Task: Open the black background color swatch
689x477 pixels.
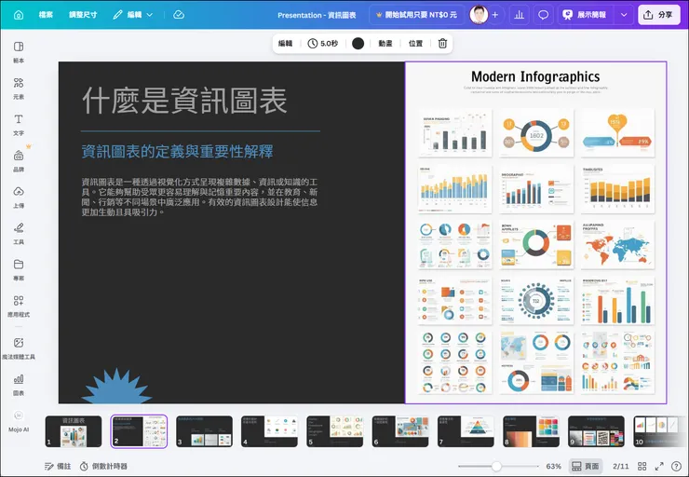Action: point(358,43)
